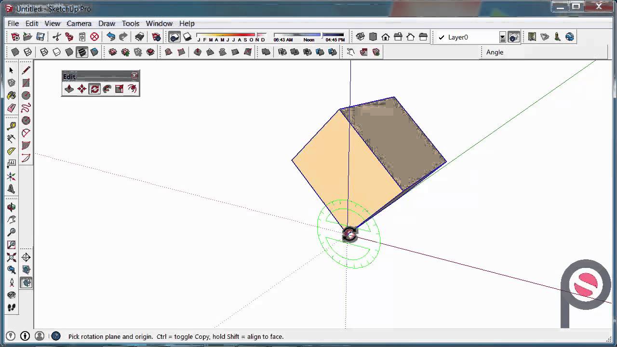Toggle Hidden Line face style

point(56,52)
